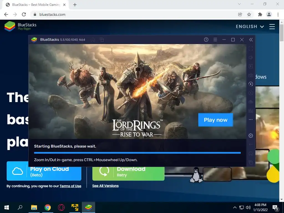This screenshot has width=284, height=213.
Task: Click the taskbar clock showing 4:08 PM
Action: (260, 207)
